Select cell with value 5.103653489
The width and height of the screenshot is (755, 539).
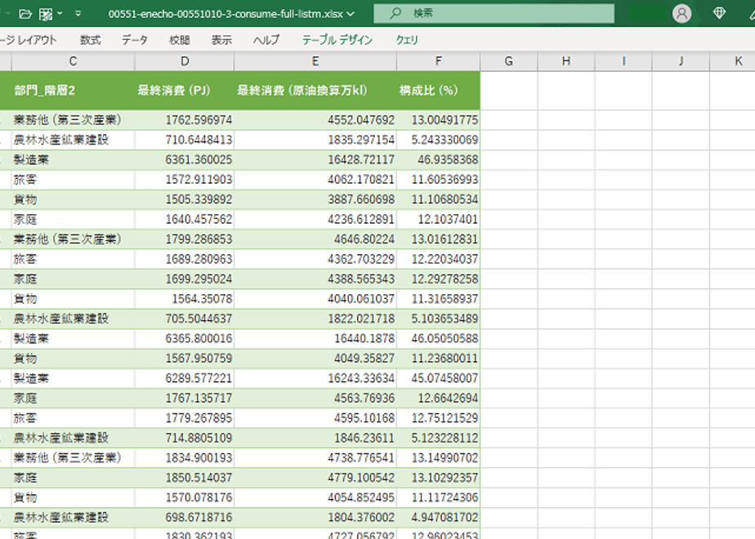click(438, 318)
